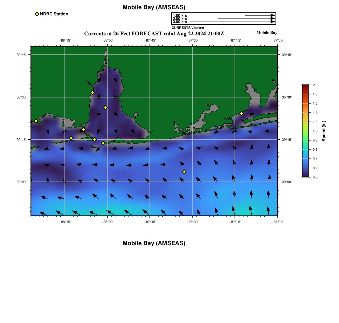Viewport: 339px width, 323px height.
Task: Click the lower Mobile Bay (AMSEAS) title
Action: pos(154,243)
